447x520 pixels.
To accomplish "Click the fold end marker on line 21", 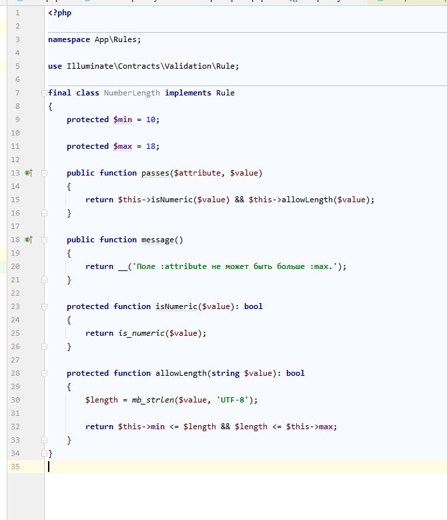I will tap(44, 280).
